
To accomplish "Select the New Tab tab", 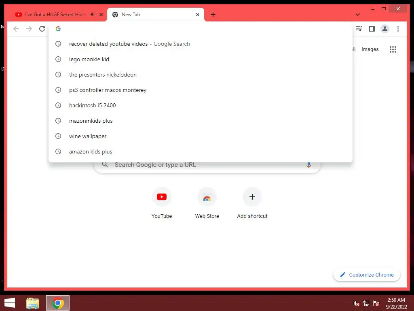I will (x=156, y=15).
